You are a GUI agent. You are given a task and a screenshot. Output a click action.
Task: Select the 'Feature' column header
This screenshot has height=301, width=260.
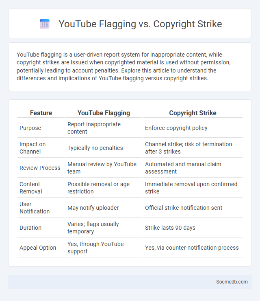(x=41, y=113)
